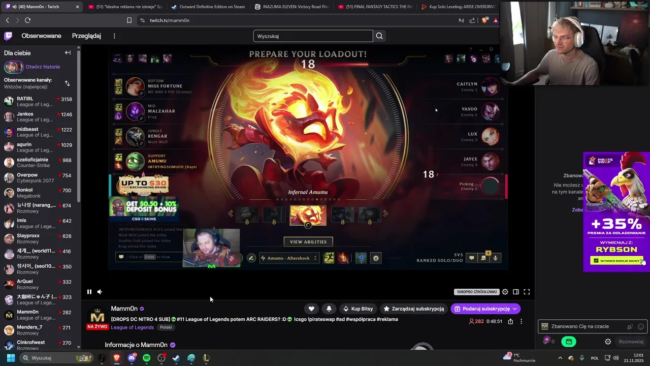Show hidden system tray icons chevron
The image size is (650, 366).
pyautogui.click(x=560, y=358)
